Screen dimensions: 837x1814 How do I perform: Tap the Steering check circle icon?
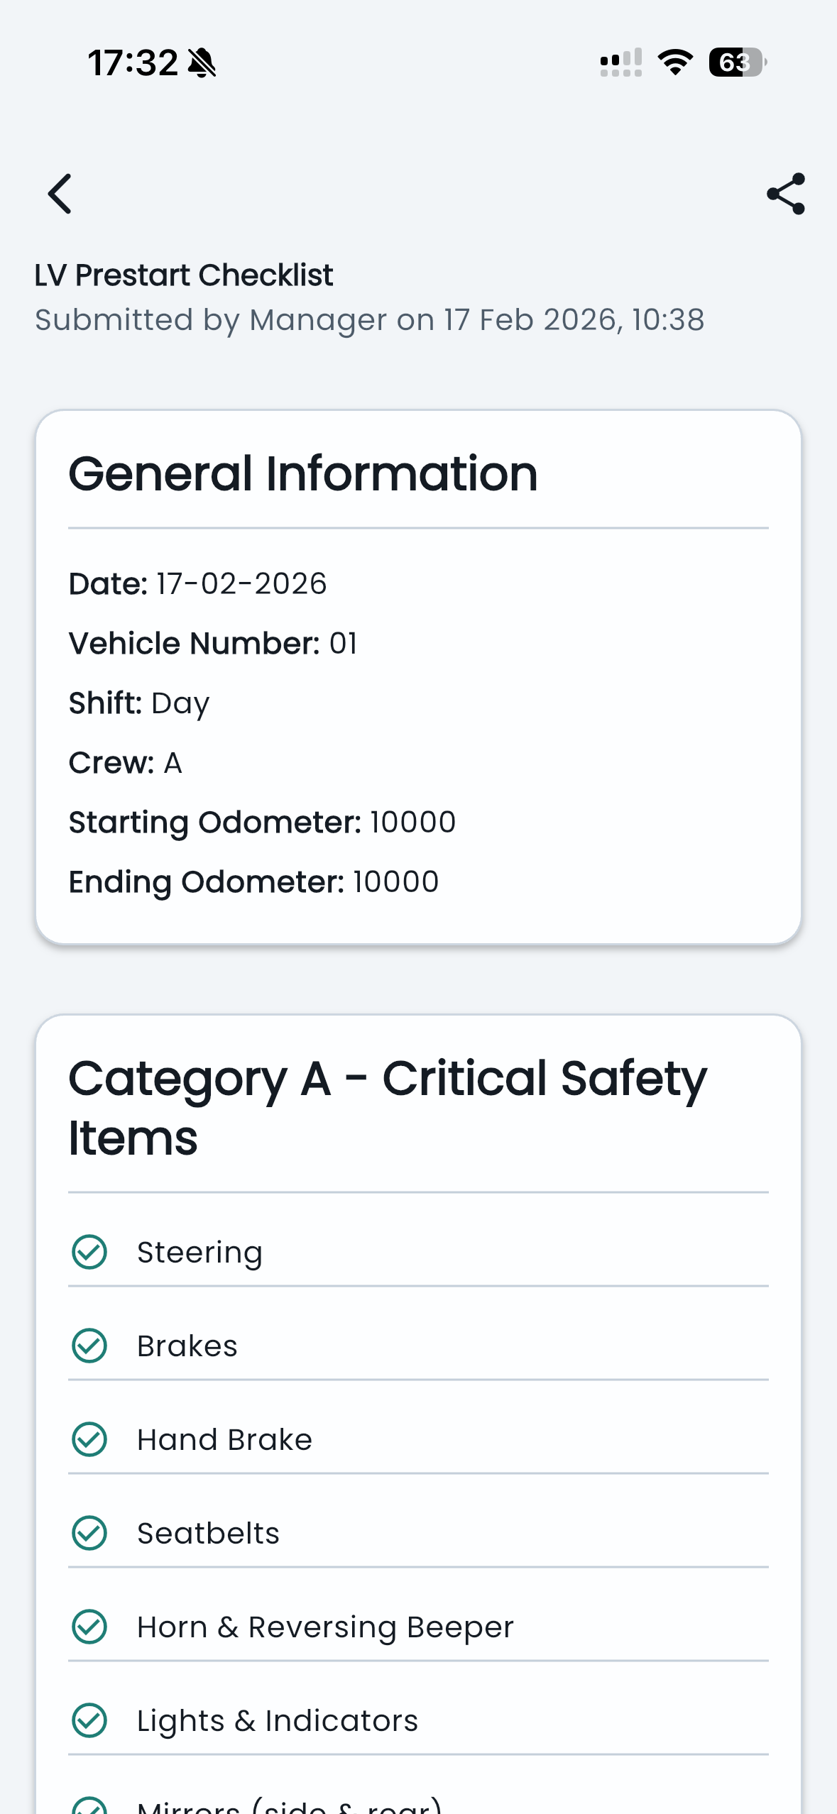89,1252
